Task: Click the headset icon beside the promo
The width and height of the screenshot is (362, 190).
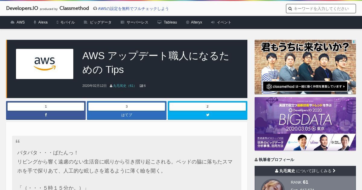Action: [x=95, y=9]
